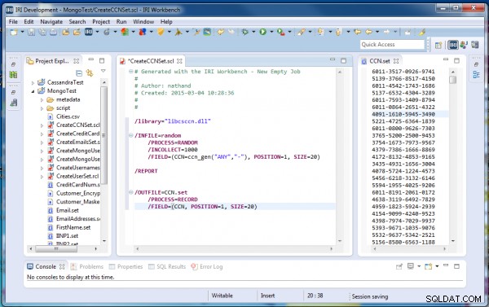Expand the metadata folder
The height and width of the screenshot is (307, 489).
[42, 100]
